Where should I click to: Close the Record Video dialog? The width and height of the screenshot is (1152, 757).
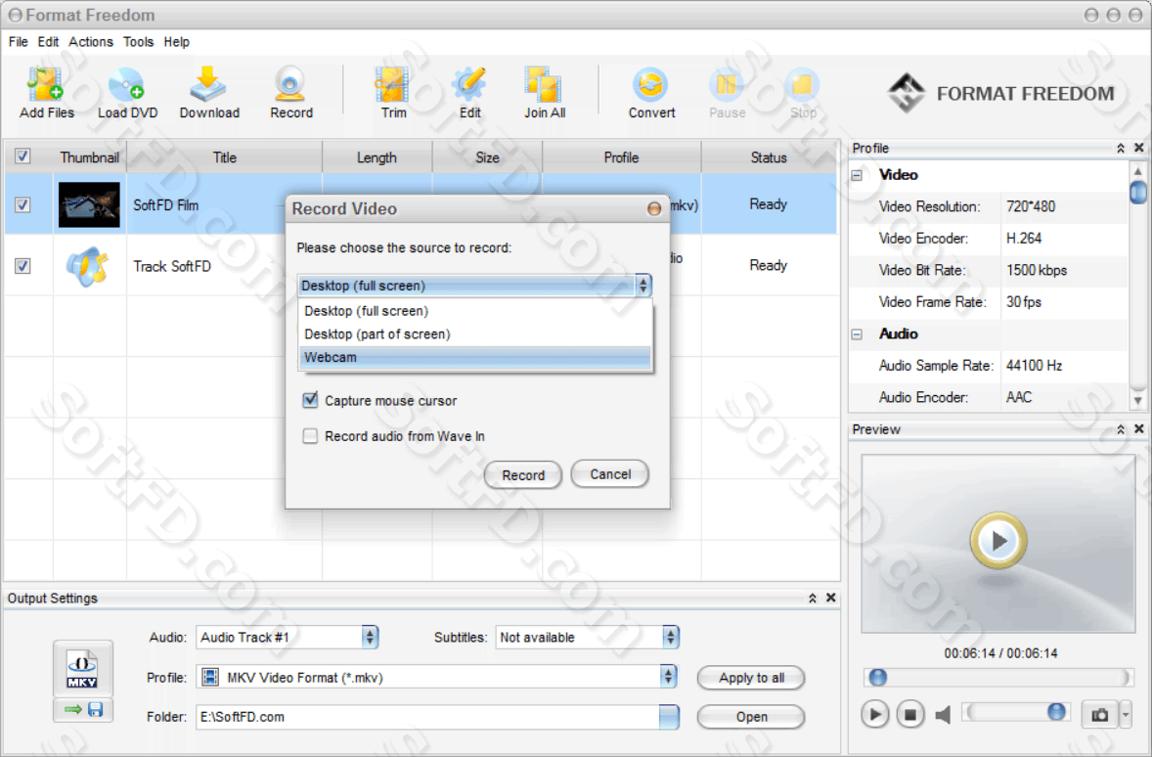[653, 208]
